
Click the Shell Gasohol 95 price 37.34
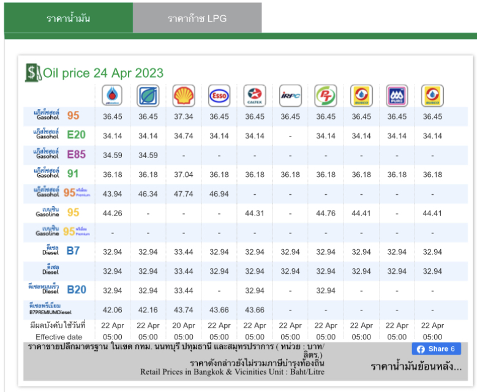click(184, 116)
